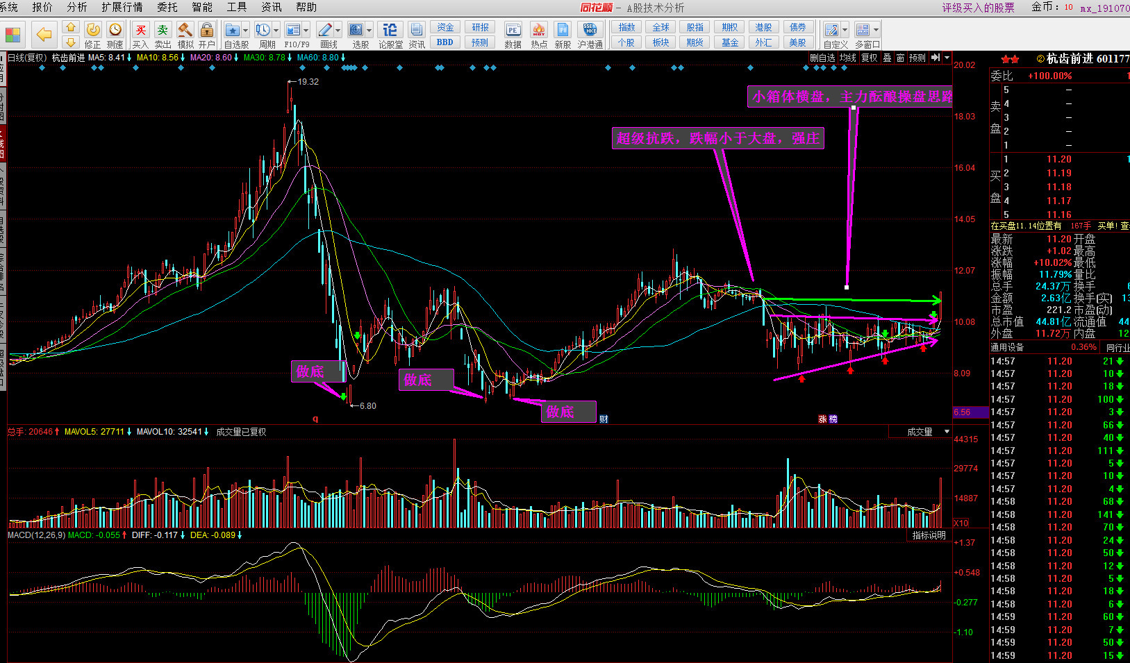1130x663 pixels.
Task: Toggle 叠 overlay comparison
Action: tap(887, 58)
